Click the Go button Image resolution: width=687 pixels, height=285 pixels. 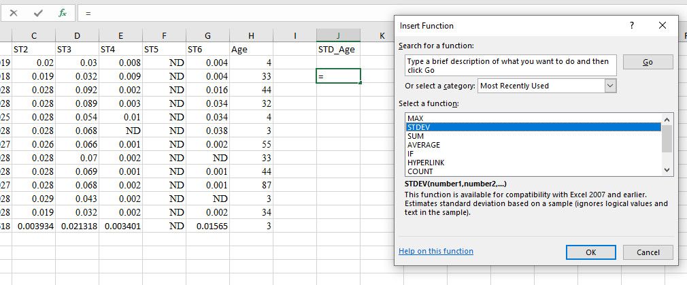click(648, 62)
